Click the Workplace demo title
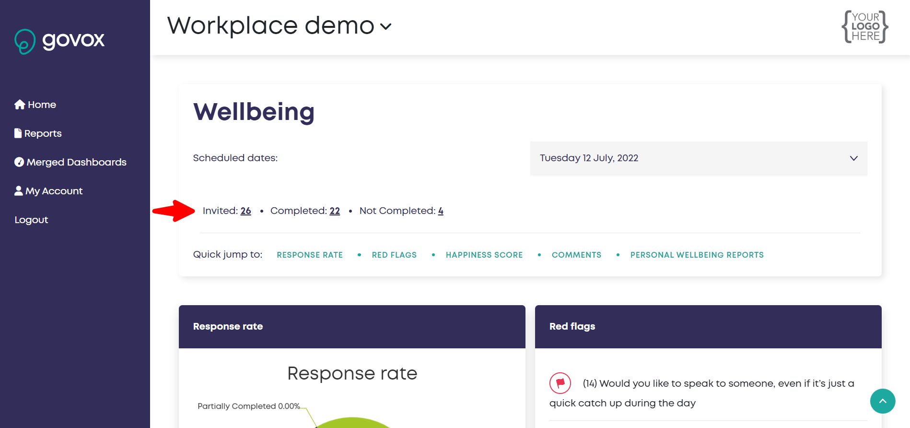This screenshot has height=428, width=910. 270,25
